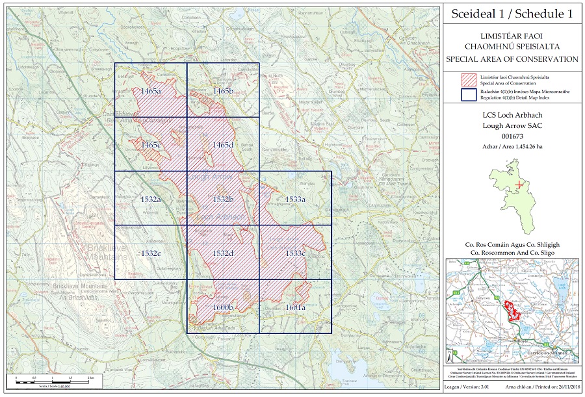
Task: Click the 'Loch Arbhach' lake label on map
Action: (220, 217)
